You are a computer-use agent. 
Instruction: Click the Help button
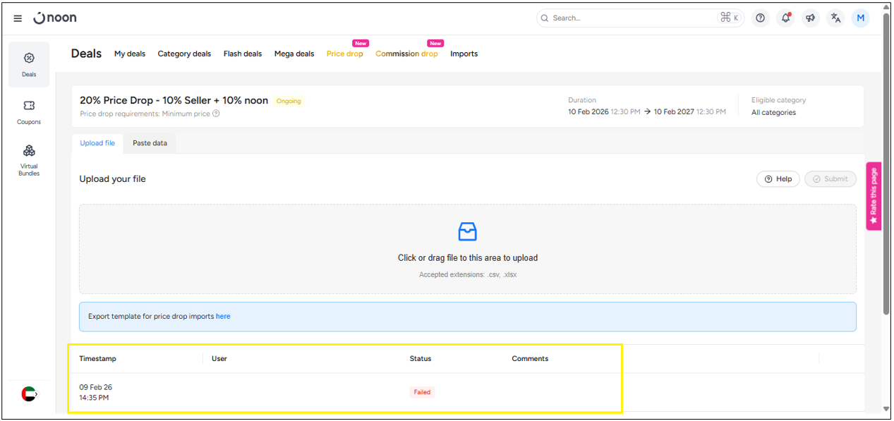click(778, 179)
